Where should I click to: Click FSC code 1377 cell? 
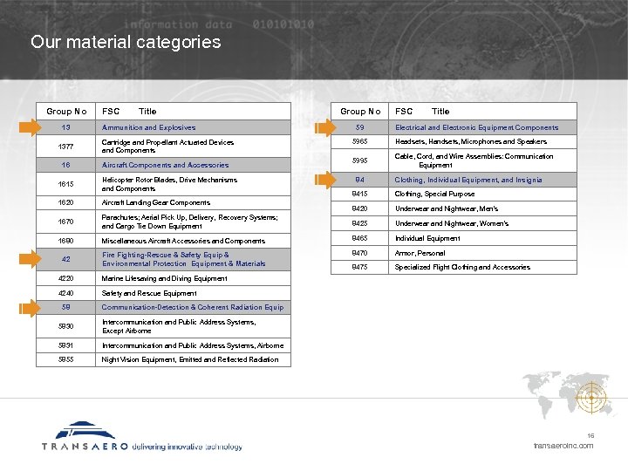click(x=65, y=147)
